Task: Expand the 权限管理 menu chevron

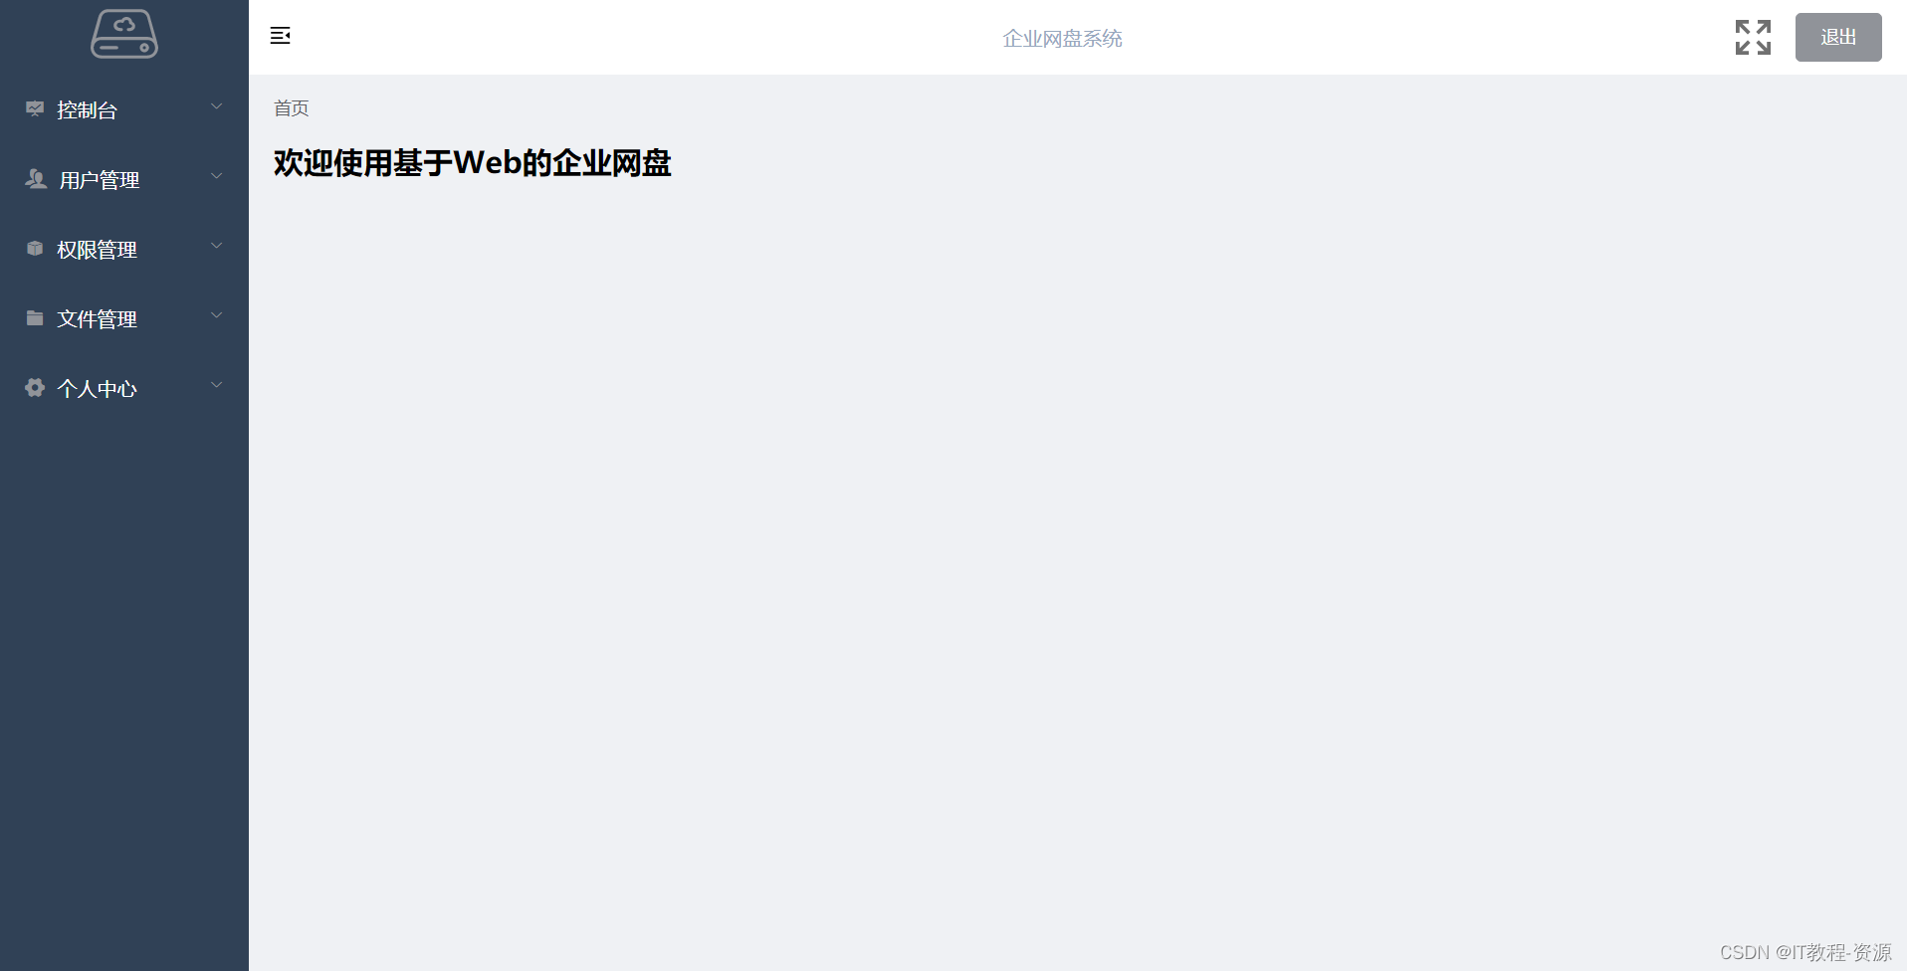Action: 217,246
